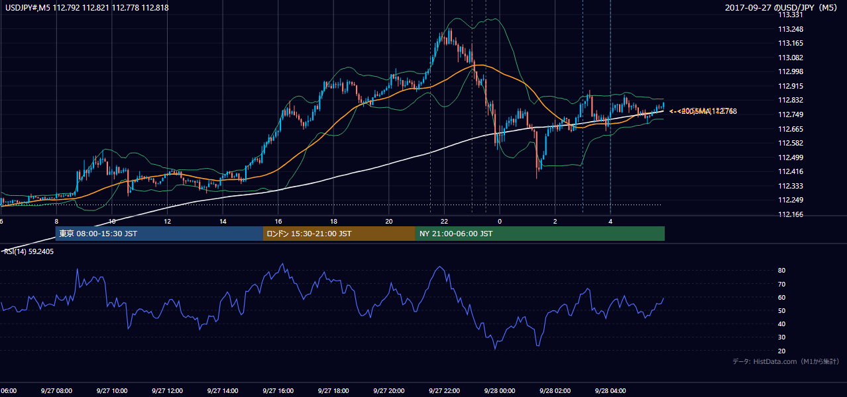Image resolution: width=847 pixels, height=397 pixels.
Task: Click the RSI axis value 20
Action: tap(781, 351)
